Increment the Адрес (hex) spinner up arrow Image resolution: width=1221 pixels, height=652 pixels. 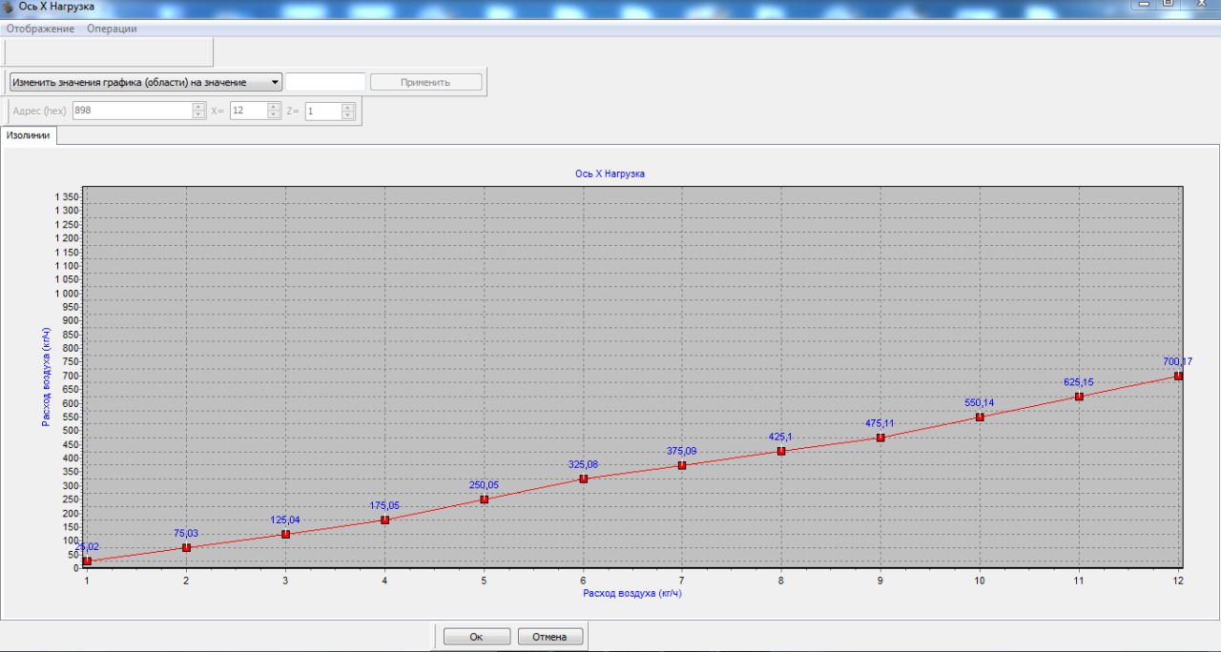coord(198,106)
